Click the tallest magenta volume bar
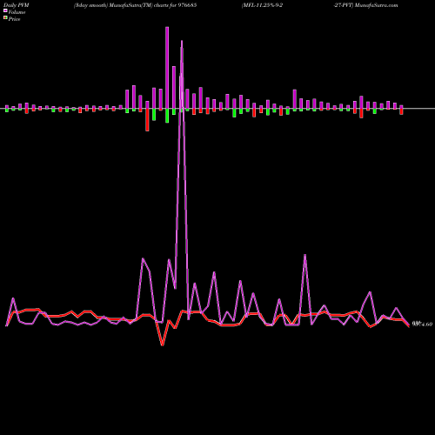 pos(167,68)
